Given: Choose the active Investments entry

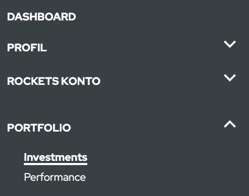Looking at the screenshot, I should [56, 158].
